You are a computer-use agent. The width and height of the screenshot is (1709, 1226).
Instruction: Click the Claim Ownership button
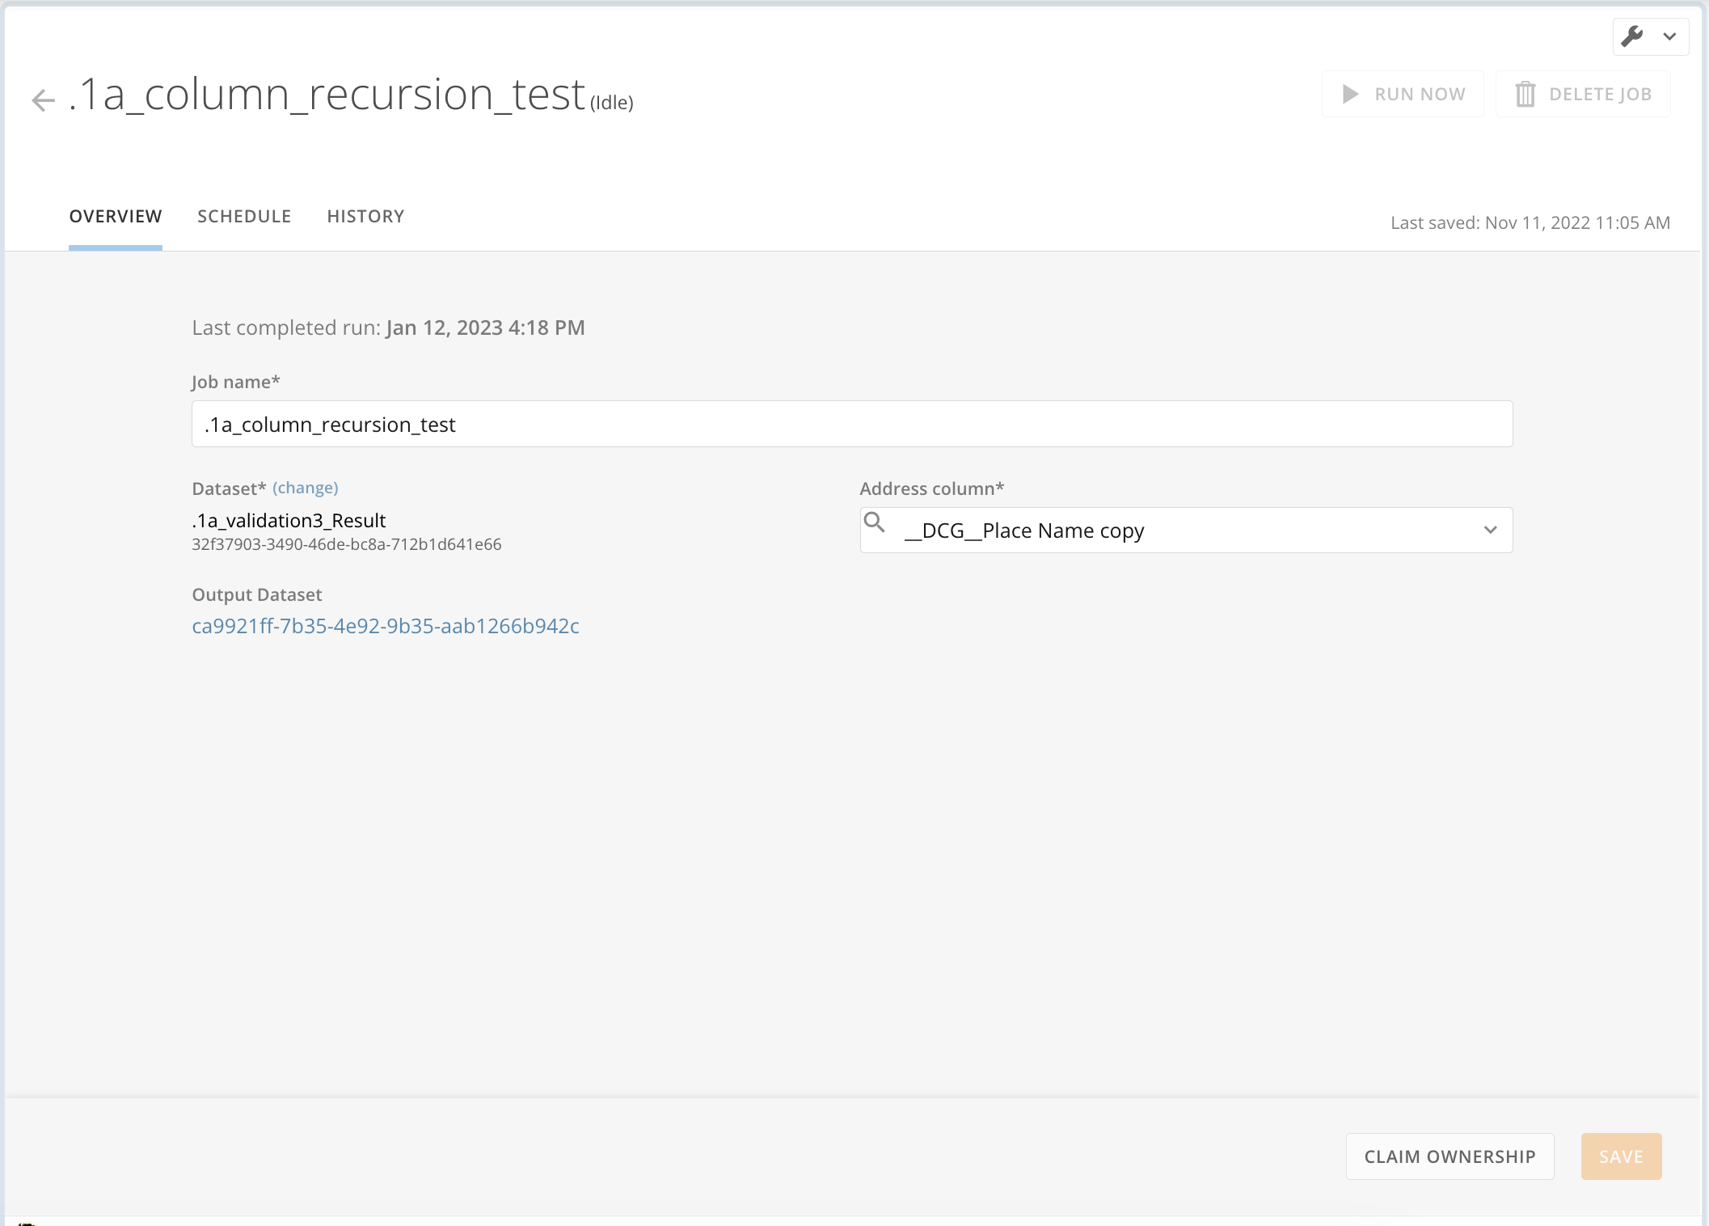1449,1156
